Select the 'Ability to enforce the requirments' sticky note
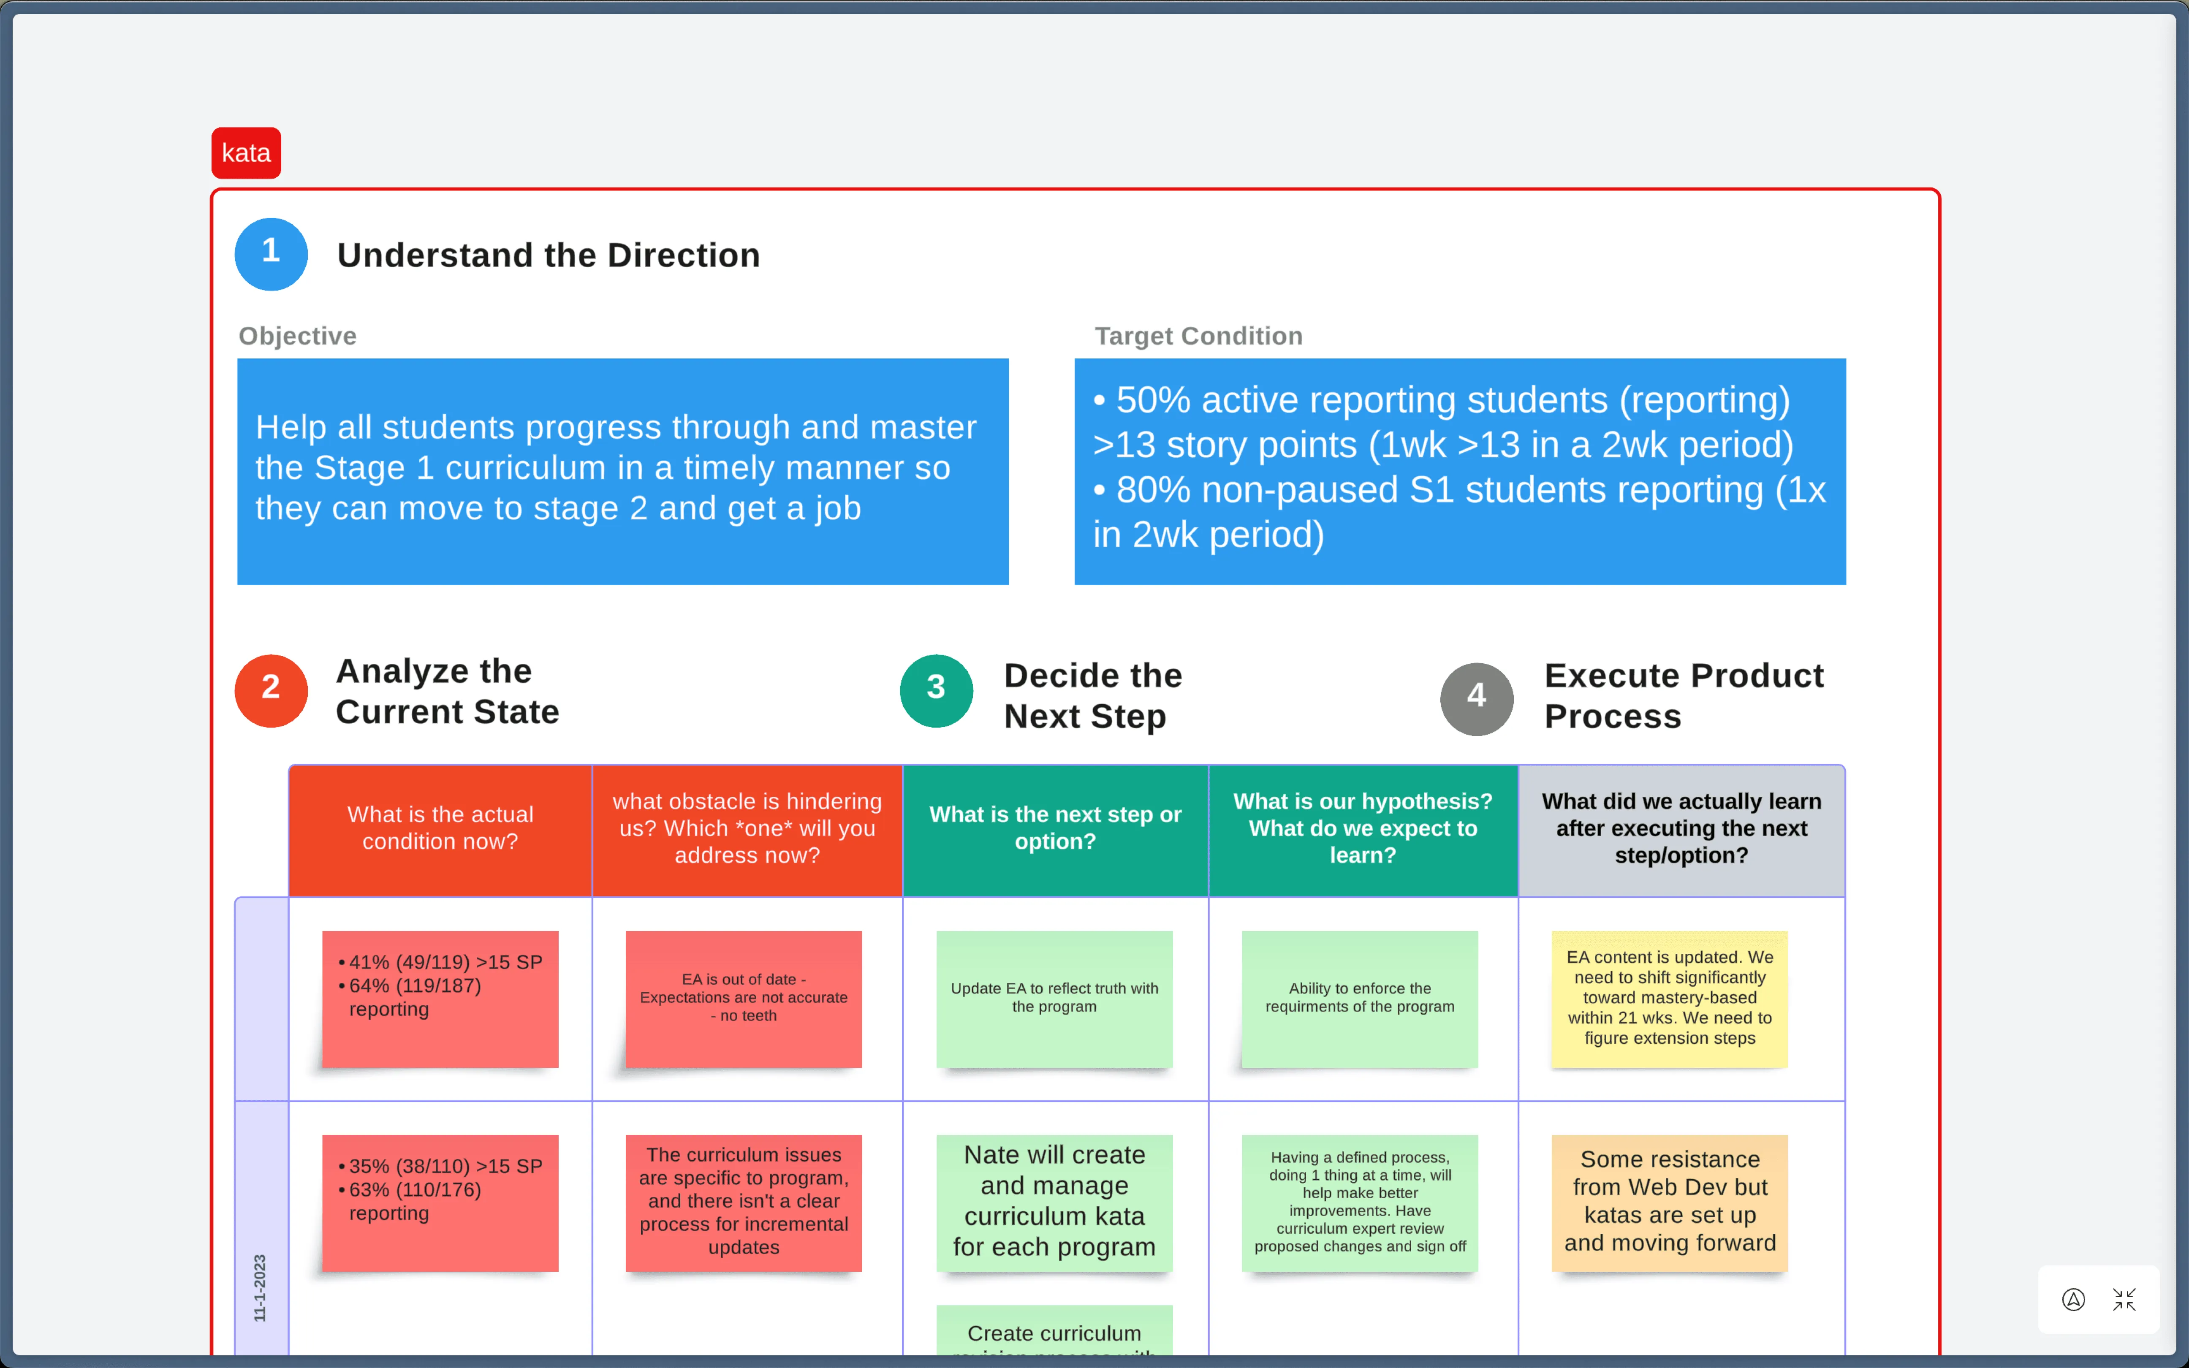 pos(1360,999)
